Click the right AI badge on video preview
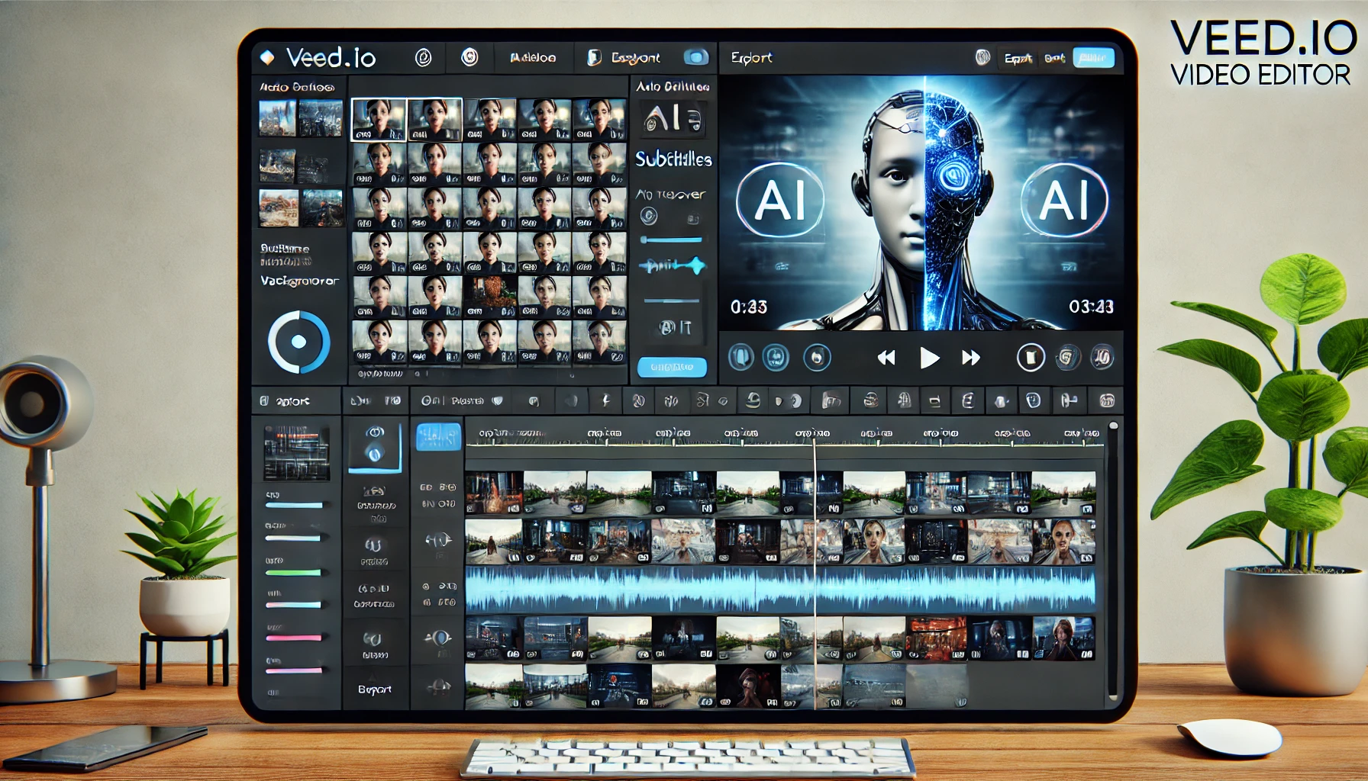Image resolution: width=1368 pixels, height=781 pixels. pyautogui.click(x=1065, y=200)
